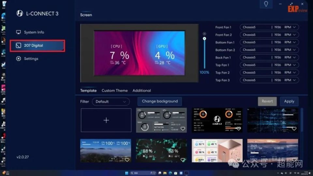Click the Back Fan 1 label
313x176 pixels.
click(x=223, y=57)
